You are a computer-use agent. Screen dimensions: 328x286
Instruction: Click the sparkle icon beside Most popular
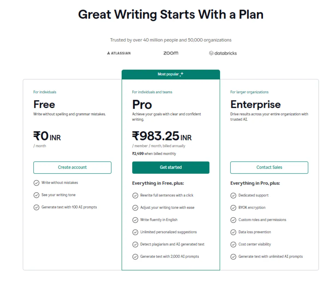182,74
